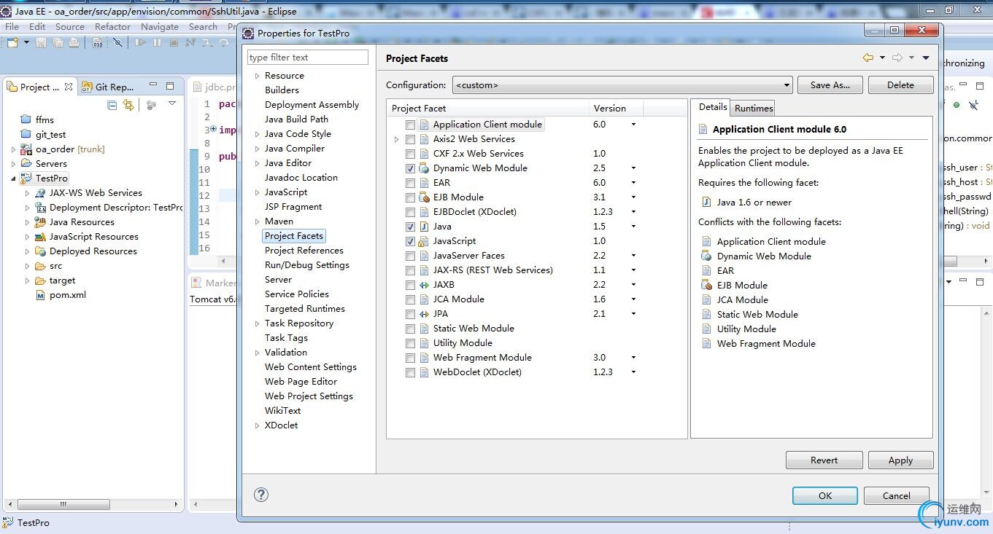This screenshot has height=534, width=993.
Task: Expand the Axis2 Web Services facet
Action: (397, 139)
